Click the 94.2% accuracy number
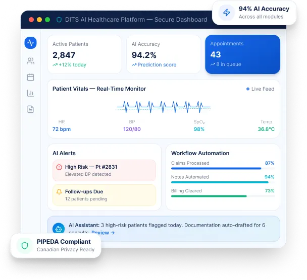The image size is (307, 280). click(x=144, y=55)
